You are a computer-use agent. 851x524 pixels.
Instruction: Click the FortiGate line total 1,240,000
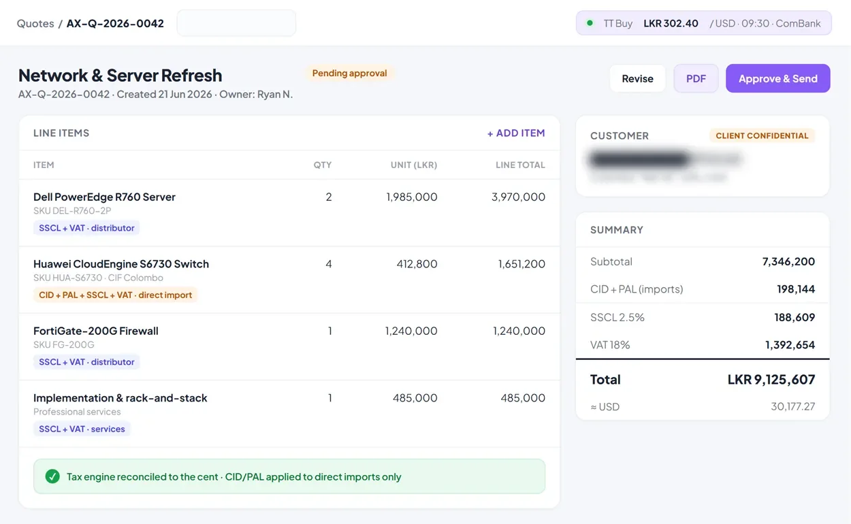coord(519,331)
